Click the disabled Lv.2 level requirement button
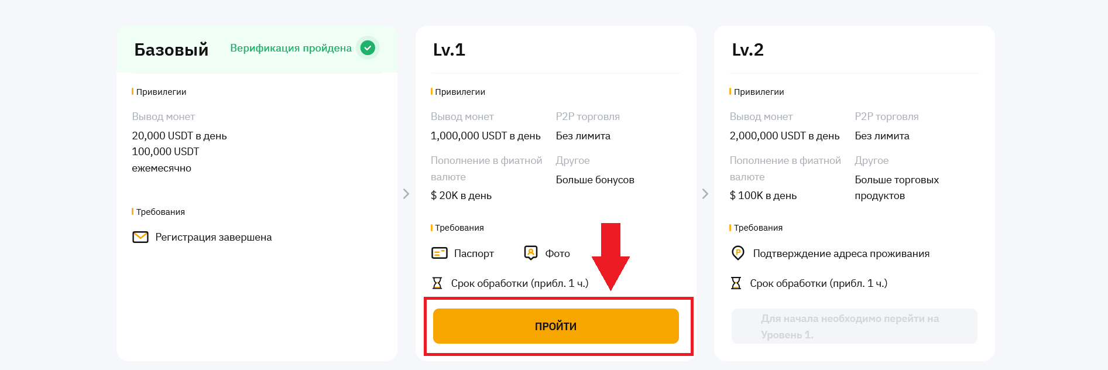The width and height of the screenshot is (1108, 370). pos(854,326)
